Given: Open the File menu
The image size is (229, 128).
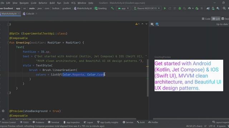Looking at the screenshot, I should point(3,3).
